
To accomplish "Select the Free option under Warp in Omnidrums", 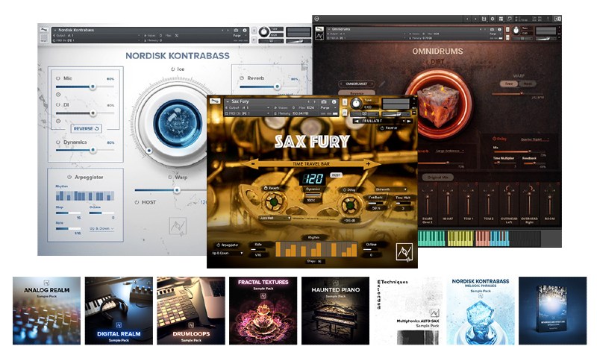I will 509,84.
